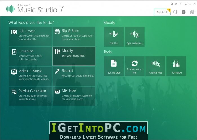
Task: Click the small Ashampoo 'a' icon
Action: (176, 4)
